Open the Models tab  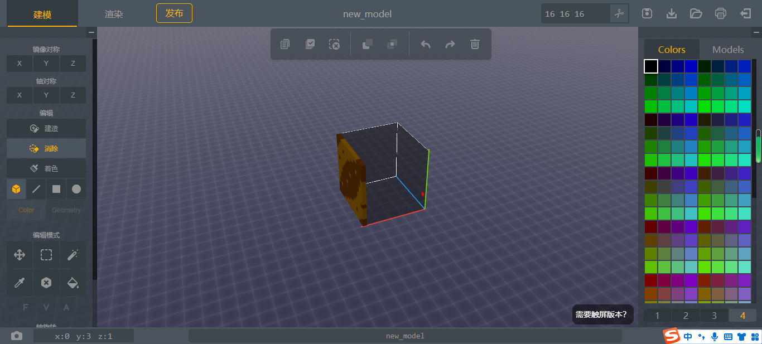coord(728,50)
